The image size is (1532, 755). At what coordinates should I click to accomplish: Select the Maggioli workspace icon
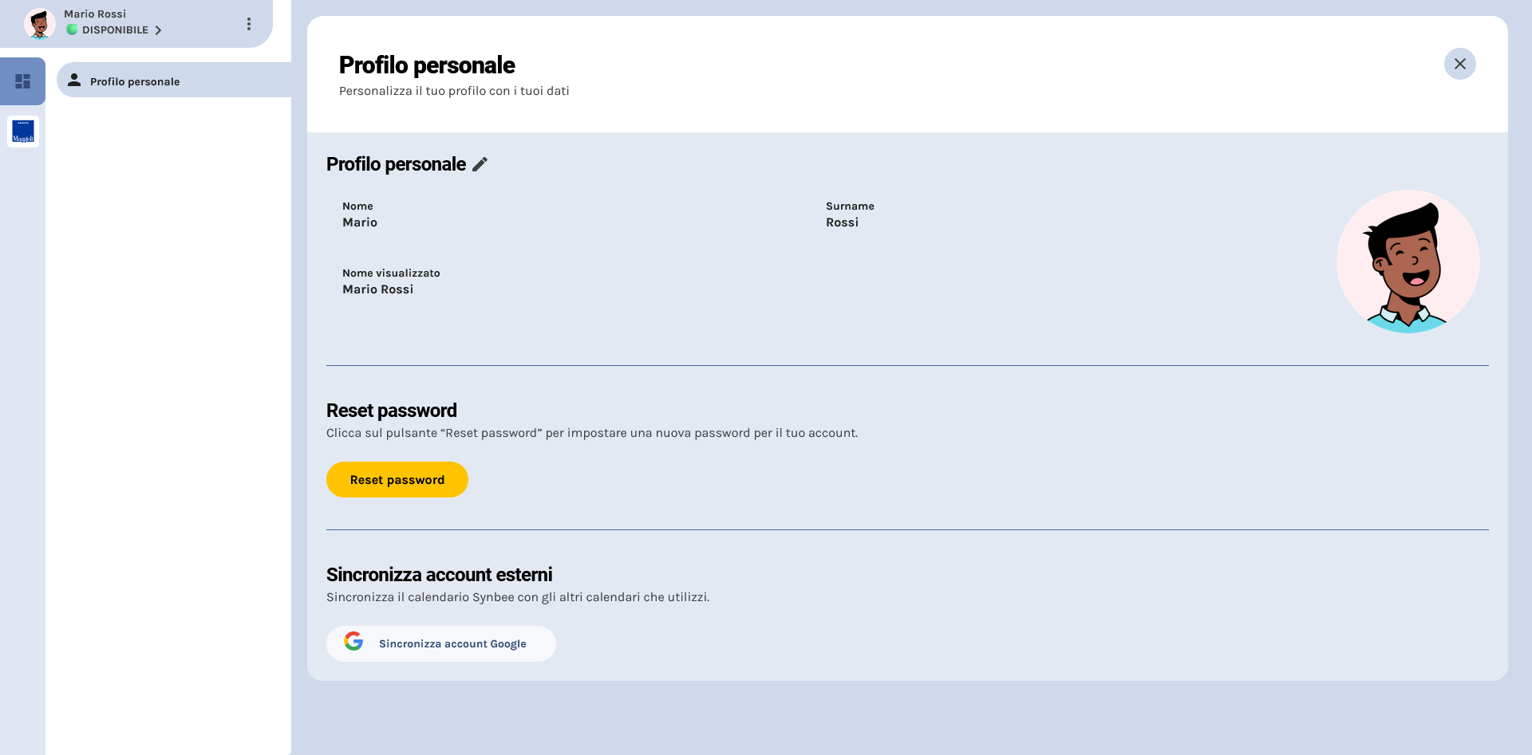point(23,132)
